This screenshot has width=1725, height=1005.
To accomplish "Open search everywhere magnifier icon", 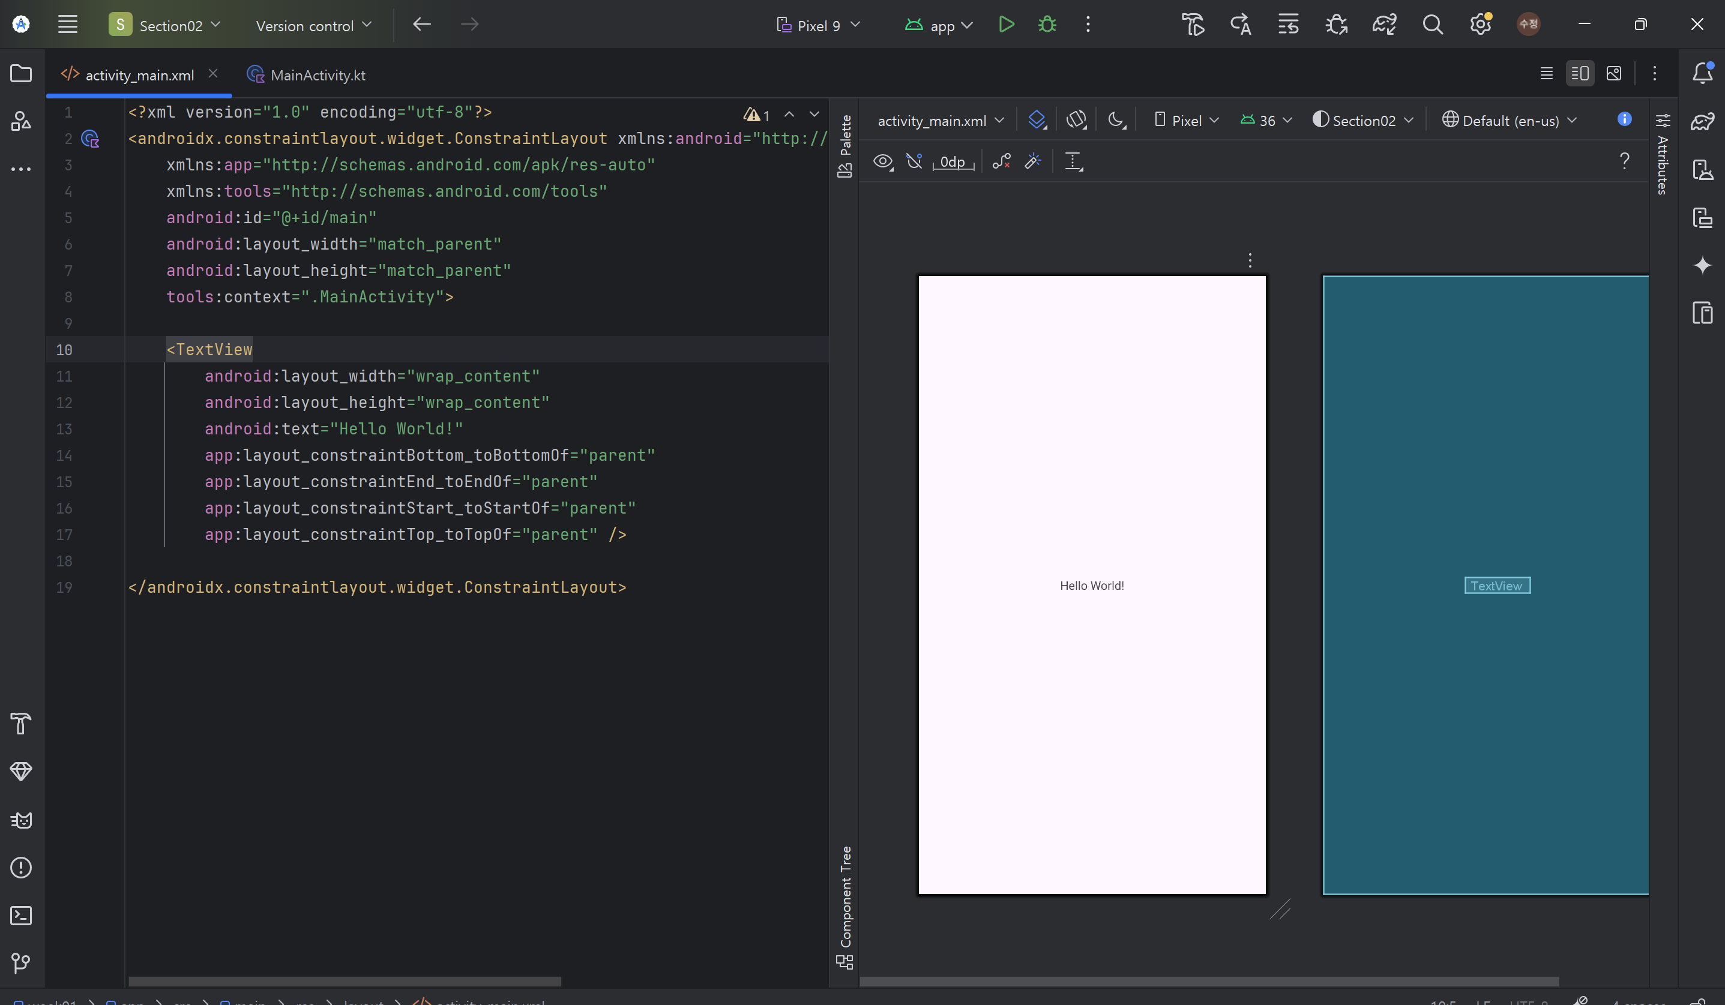I will (1432, 25).
